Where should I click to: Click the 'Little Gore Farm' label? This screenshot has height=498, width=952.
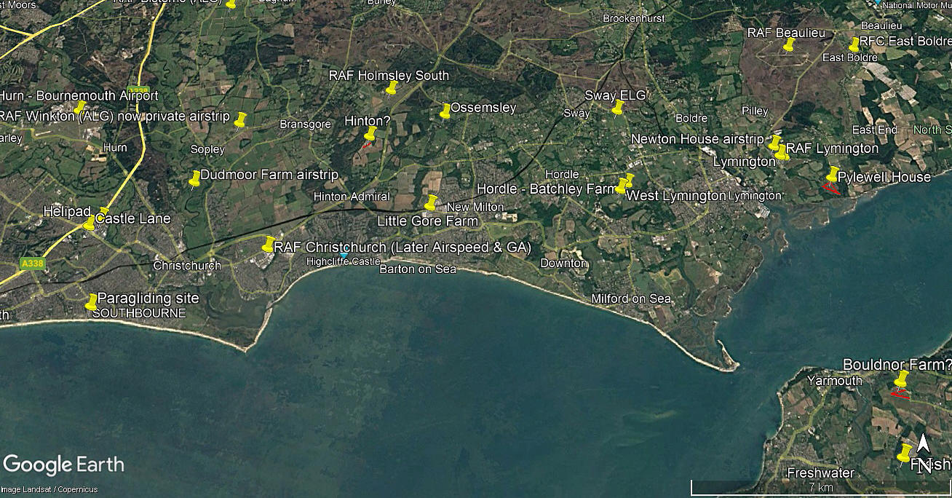427,221
